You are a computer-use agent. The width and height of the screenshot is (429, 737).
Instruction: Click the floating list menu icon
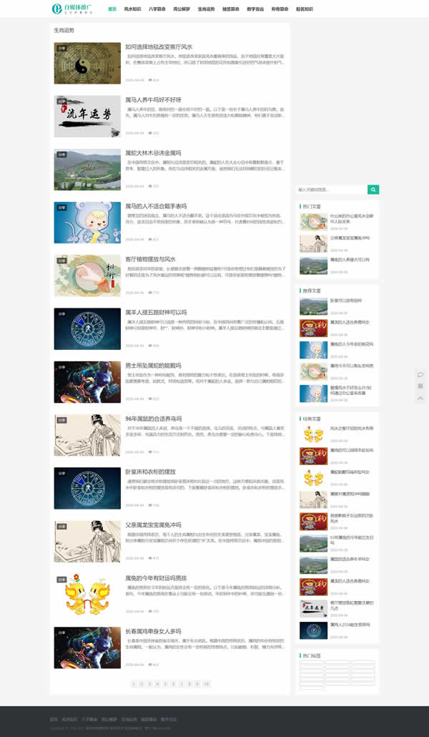coord(420,386)
